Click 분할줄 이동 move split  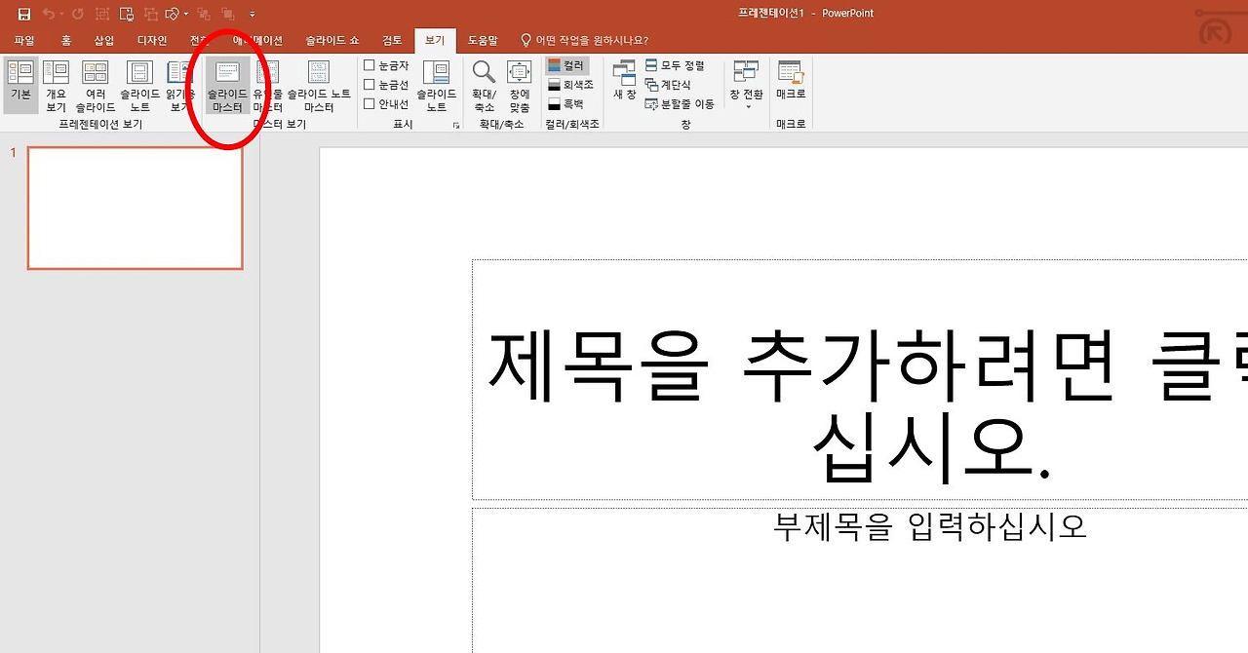click(x=681, y=103)
